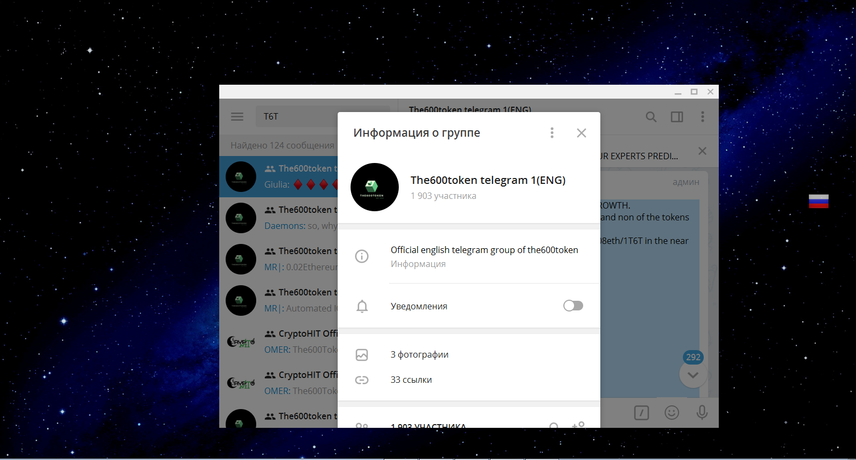Screen dimensions: 856x460
Task: Click The600token group avatar in dialog
Action: [x=375, y=187]
